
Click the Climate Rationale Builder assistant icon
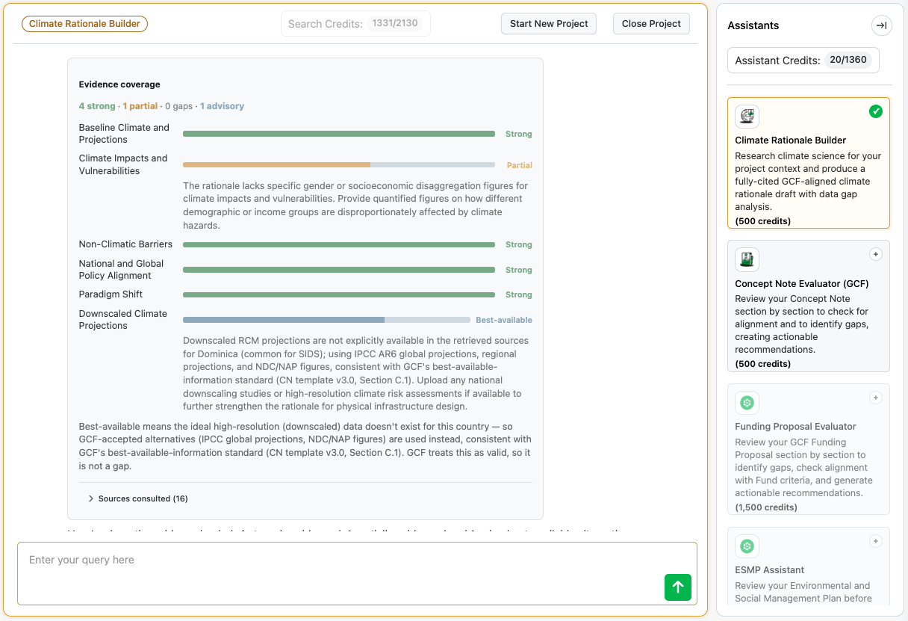[747, 117]
